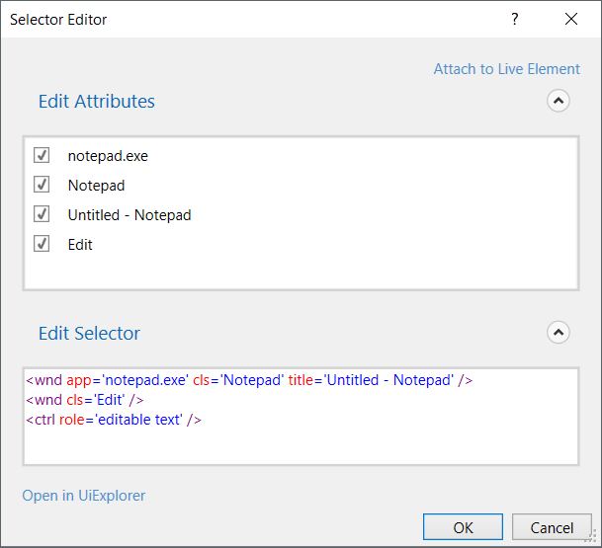Click Attach to Live Element link

[506, 69]
